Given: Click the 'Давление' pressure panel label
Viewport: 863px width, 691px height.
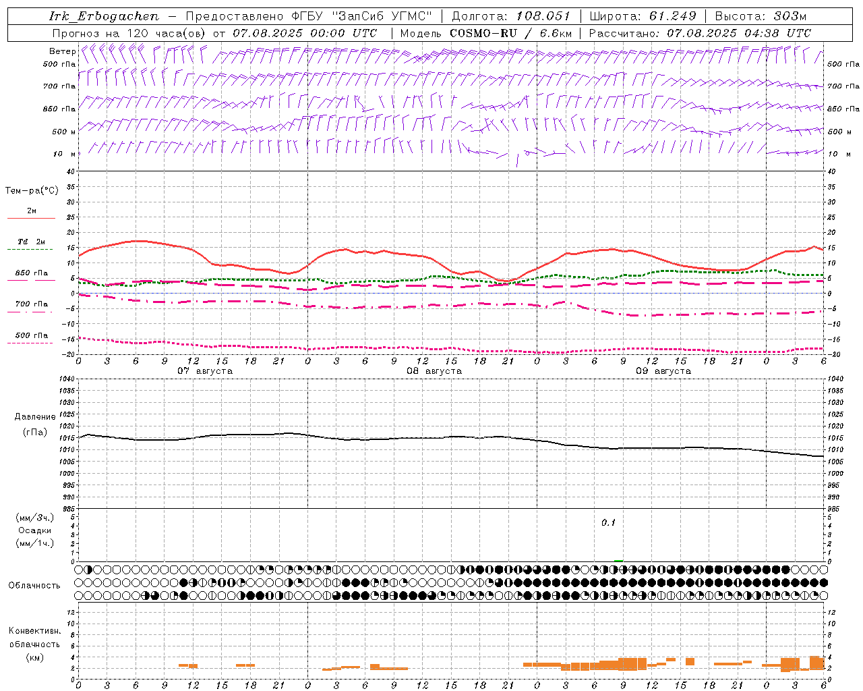Looking at the screenshot, I should click(35, 417).
